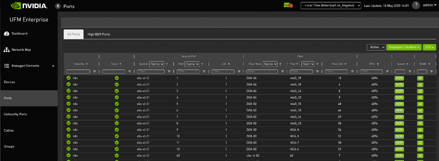This screenshot has height=161, width=439.
Task: Open the Displayed Columns dropdown
Action: pos(404,47)
